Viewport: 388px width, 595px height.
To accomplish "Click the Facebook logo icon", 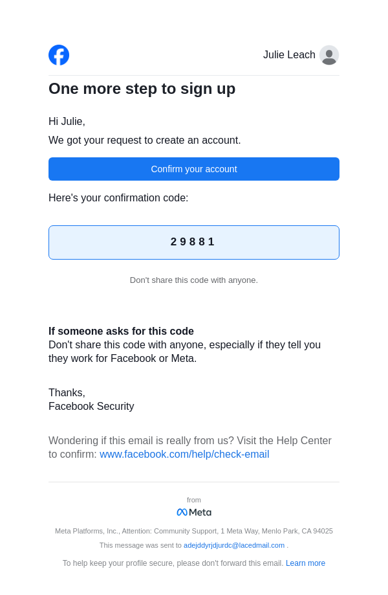I will tap(59, 55).
